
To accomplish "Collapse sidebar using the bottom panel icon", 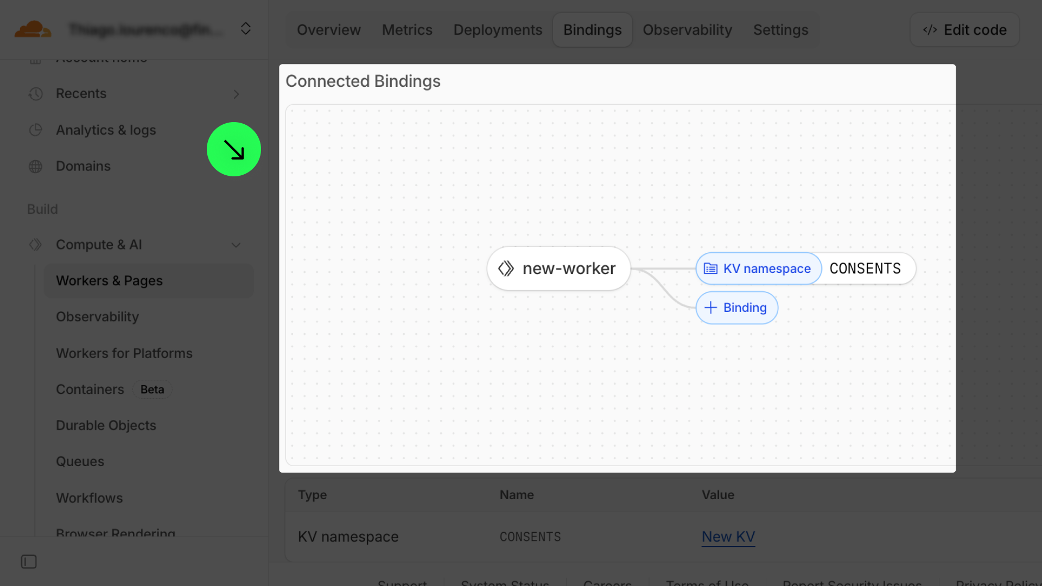I will 29,562.
